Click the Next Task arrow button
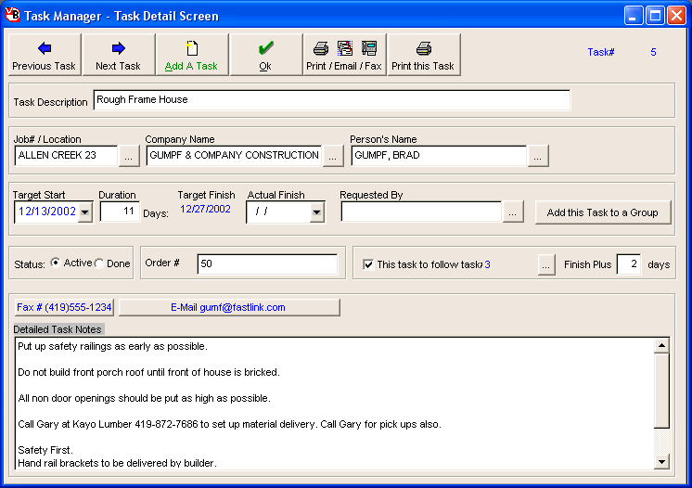Viewport: 692px width, 488px height. [x=118, y=55]
